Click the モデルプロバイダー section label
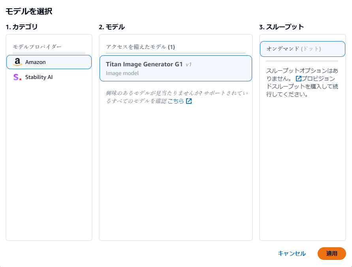This screenshot has height=267, width=352. pos(37,47)
